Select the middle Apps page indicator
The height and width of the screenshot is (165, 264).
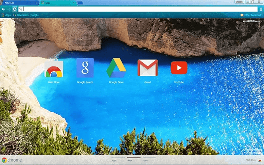coord(129,160)
